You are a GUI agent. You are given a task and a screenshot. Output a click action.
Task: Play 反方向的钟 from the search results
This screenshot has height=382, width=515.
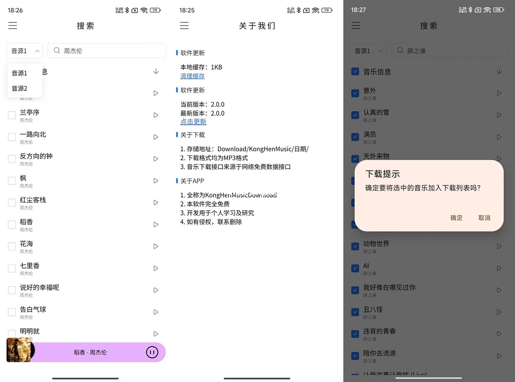tap(156, 159)
